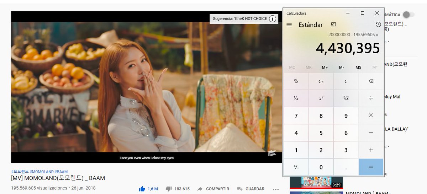Click the x squared key

pyautogui.click(x=321, y=98)
